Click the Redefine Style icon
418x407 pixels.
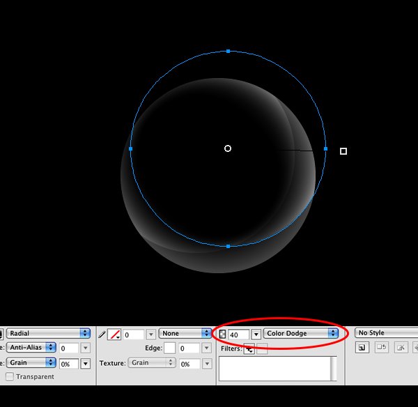pyautogui.click(x=382, y=348)
